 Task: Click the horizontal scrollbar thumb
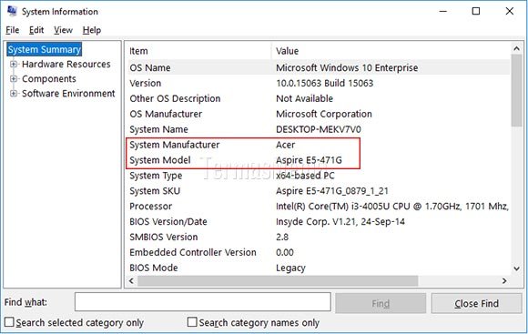click(278, 280)
